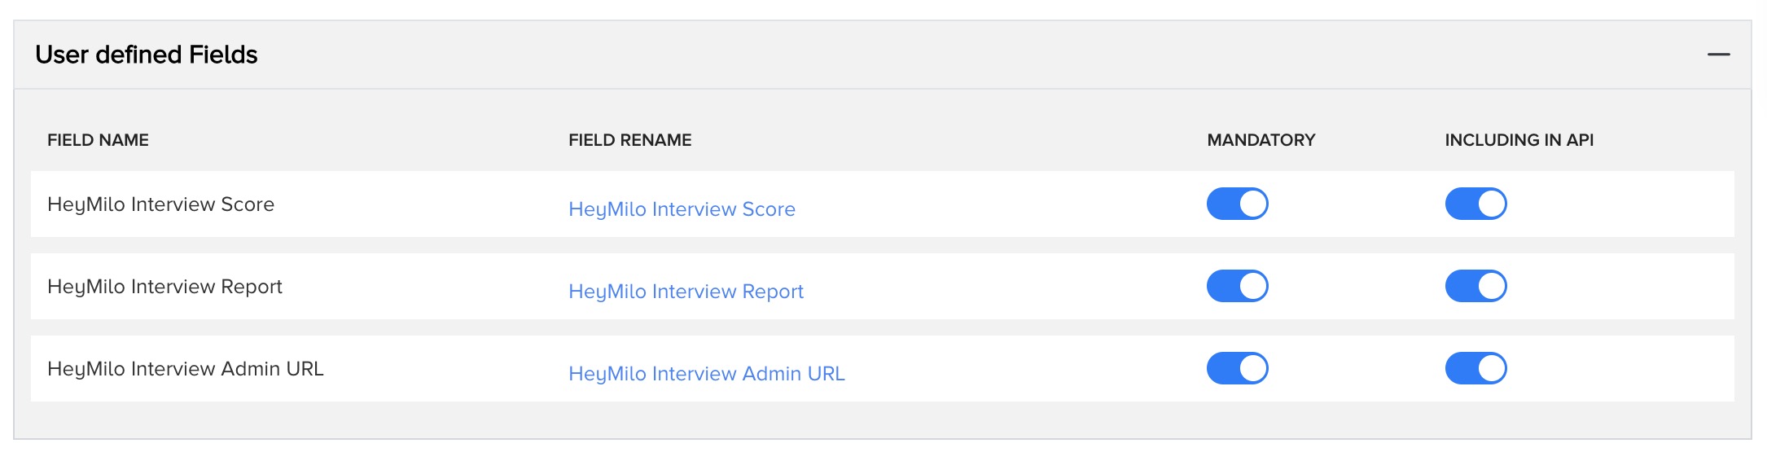Select the HeyMilo Interview Report field name

point(164,287)
